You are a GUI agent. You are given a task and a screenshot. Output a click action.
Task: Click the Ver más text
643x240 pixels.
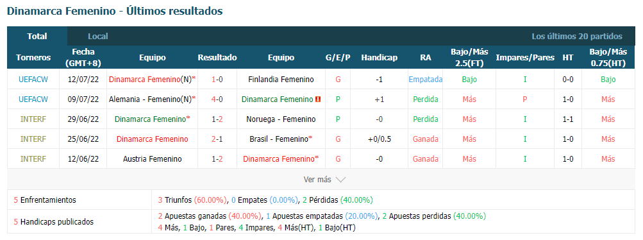click(x=317, y=180)
